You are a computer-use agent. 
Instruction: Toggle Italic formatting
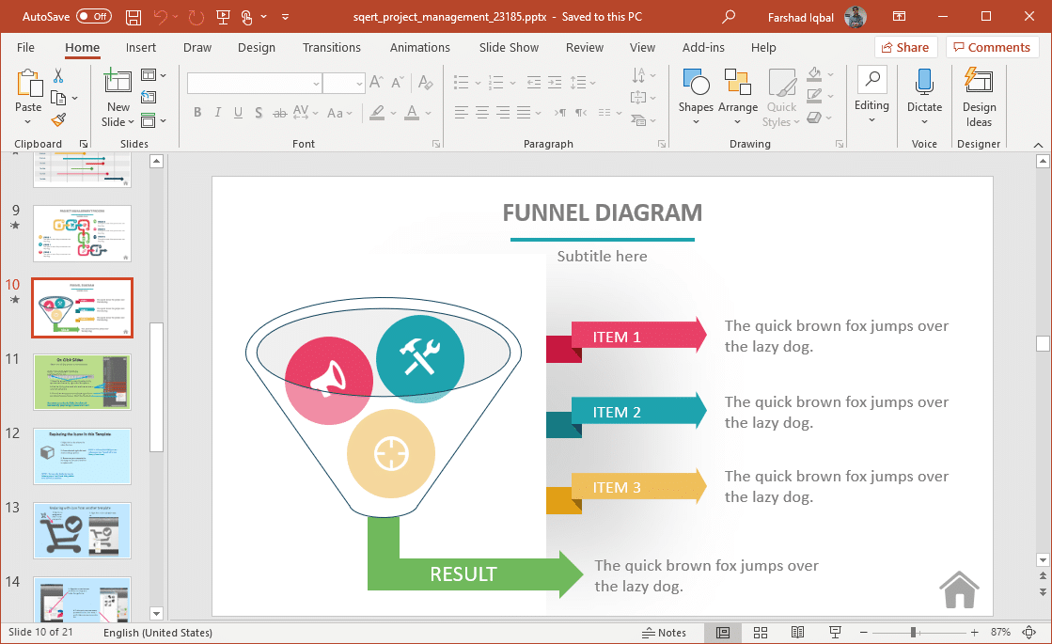218,113
